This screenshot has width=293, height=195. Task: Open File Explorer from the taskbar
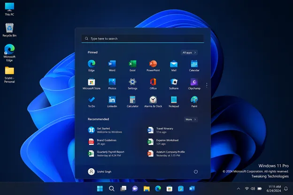(x=146, y=188)
